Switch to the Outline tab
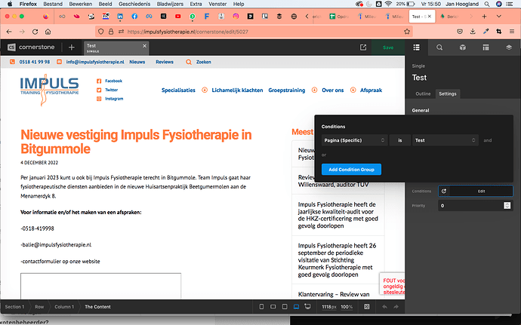521x325 pixels. point(424,94)
